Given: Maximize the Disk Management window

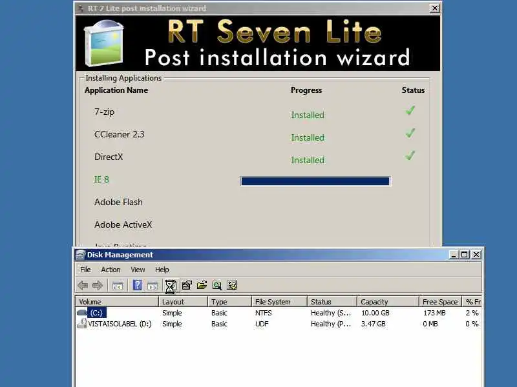Looking at the screenshot, I should 465,255.
